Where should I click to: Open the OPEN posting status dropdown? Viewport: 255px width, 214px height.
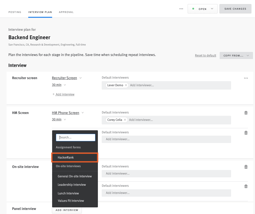click(x=202, y=9)
